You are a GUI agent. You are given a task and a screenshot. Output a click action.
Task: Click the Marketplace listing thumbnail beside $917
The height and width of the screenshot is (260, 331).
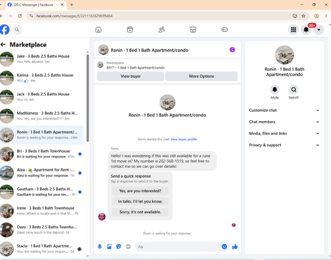coord(101,65)
